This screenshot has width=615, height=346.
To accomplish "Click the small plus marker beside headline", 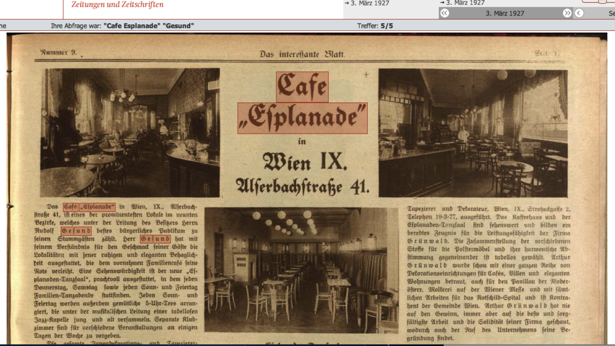I will (366, 74).
